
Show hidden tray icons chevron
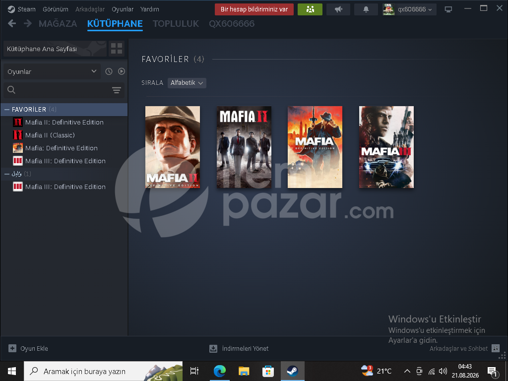click(407, 371)
